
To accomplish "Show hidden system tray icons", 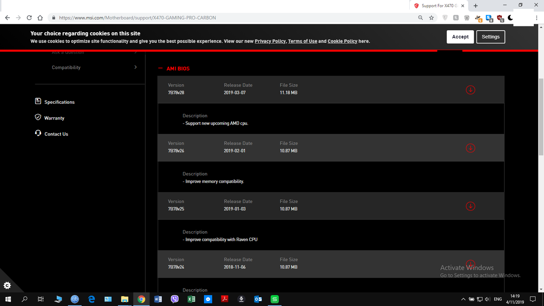I will pyautogui.click(x=463, y=299).
